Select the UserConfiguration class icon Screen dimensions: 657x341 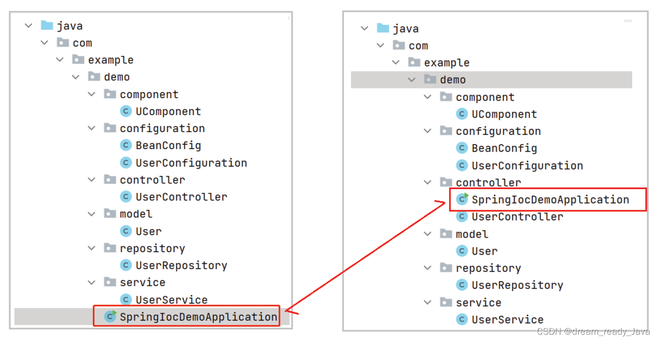(125, 162)
